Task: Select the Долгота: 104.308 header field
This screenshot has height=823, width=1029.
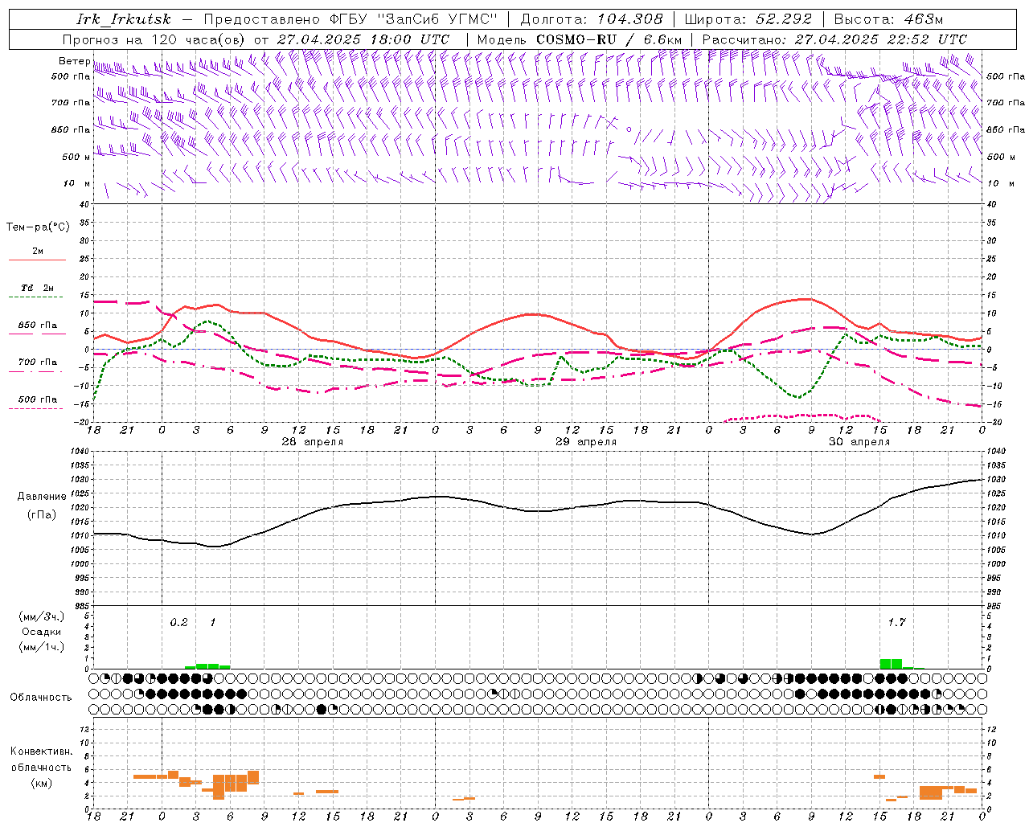Action: coord(592,19)
